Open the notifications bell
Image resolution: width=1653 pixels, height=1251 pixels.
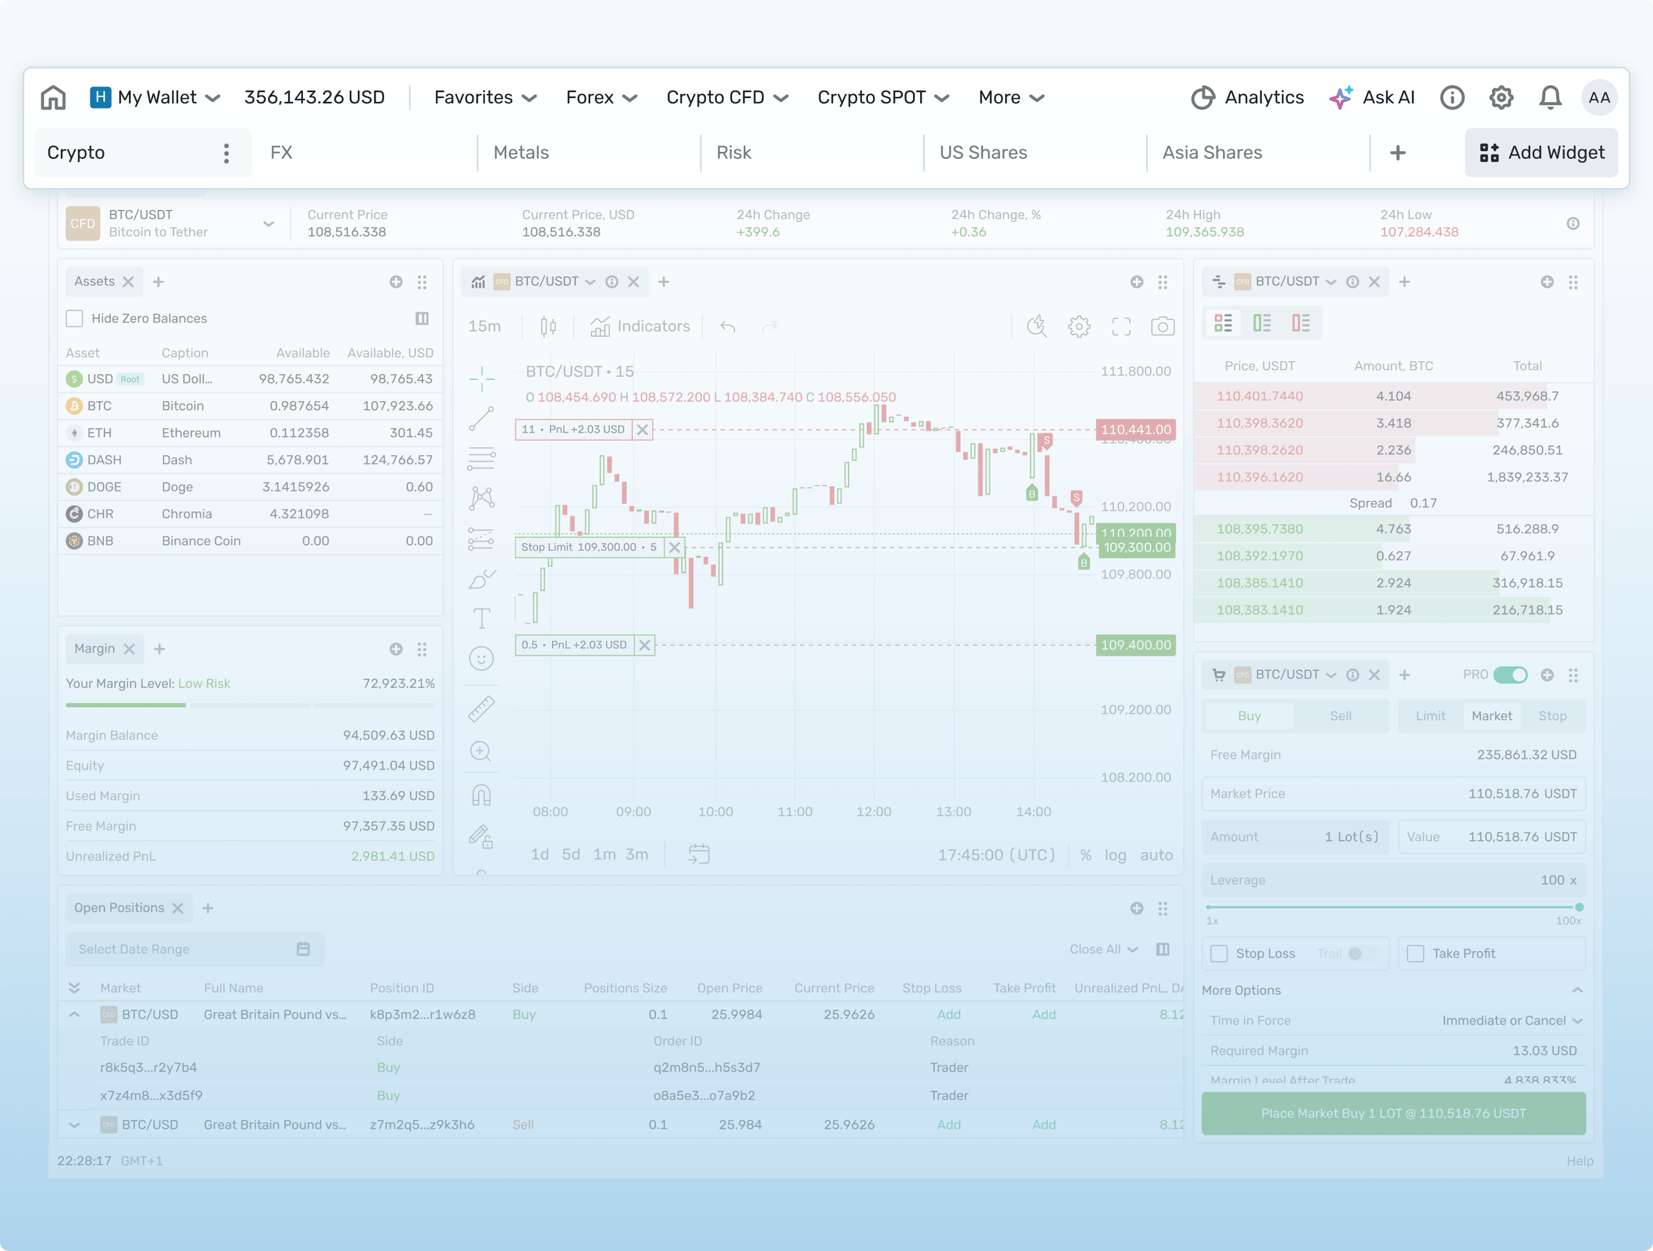click(1550, 97)
